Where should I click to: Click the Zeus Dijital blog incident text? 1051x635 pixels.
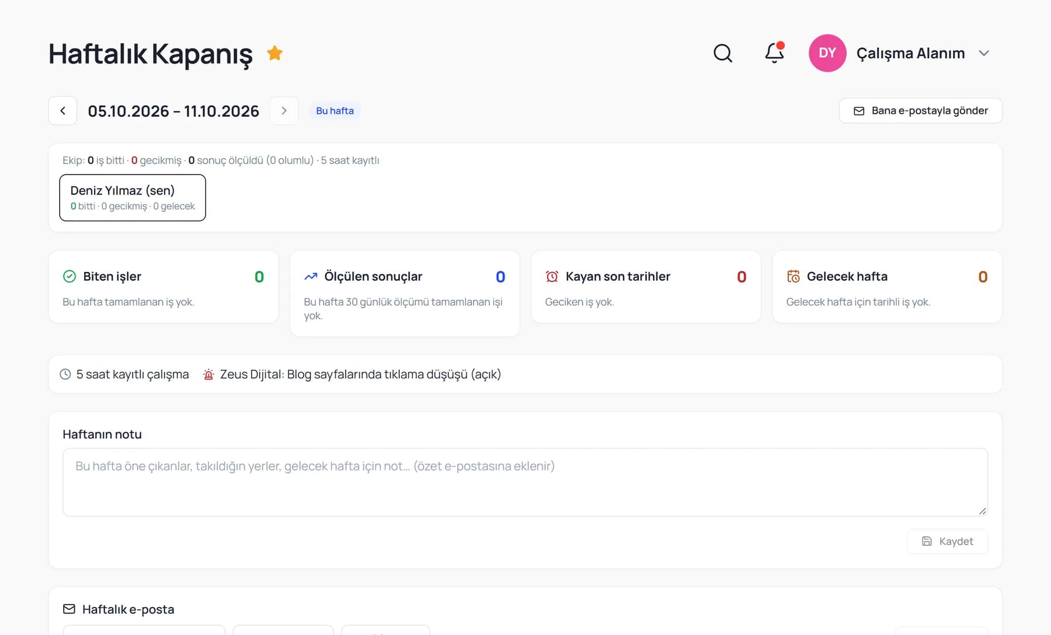[x=360, y=375]
